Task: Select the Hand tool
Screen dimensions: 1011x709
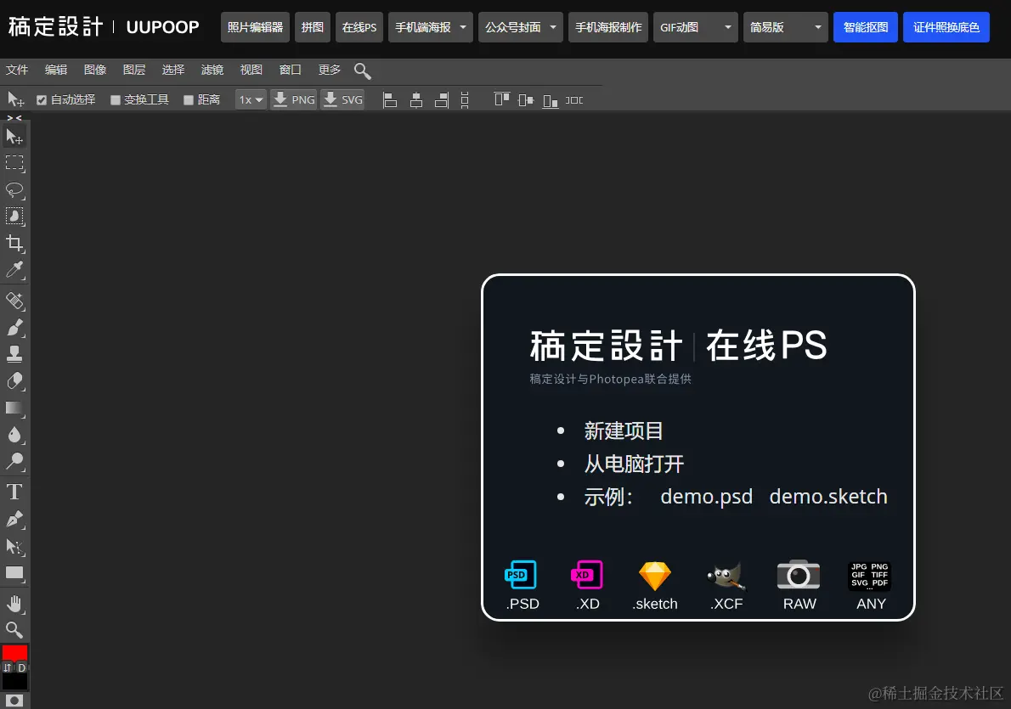Action: coord(14,604)
